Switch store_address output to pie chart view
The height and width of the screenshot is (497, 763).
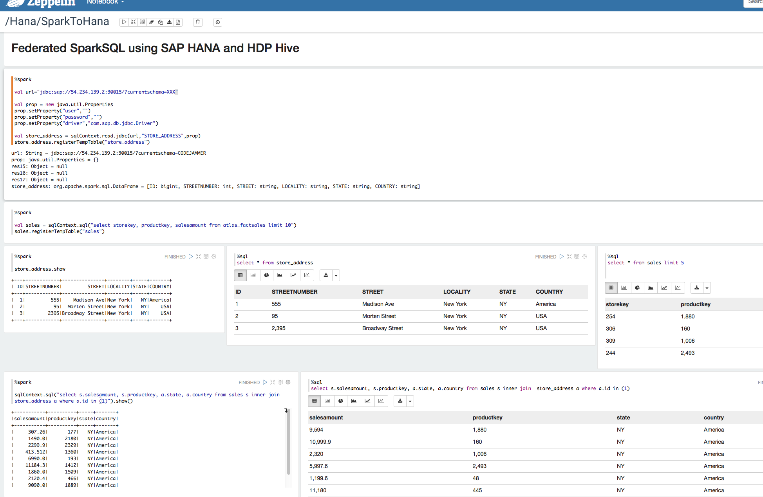click(x=267, y=275)
